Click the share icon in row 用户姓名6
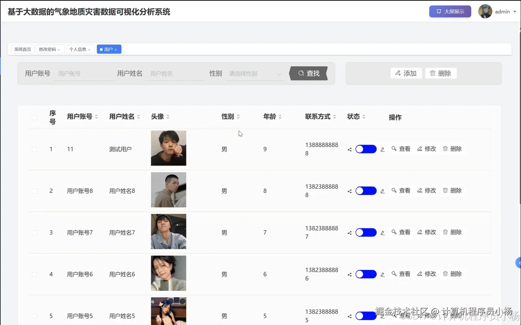The width and height of the screenshot is (521, 325). click(350, 275)
